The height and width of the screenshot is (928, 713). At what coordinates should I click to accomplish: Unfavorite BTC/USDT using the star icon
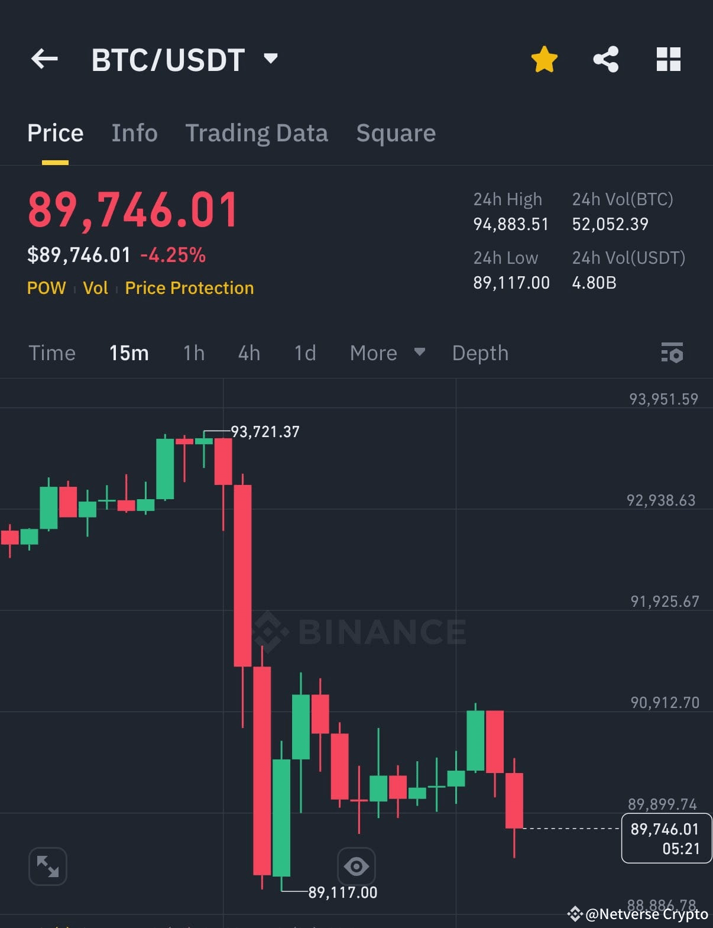coord(543,59)
